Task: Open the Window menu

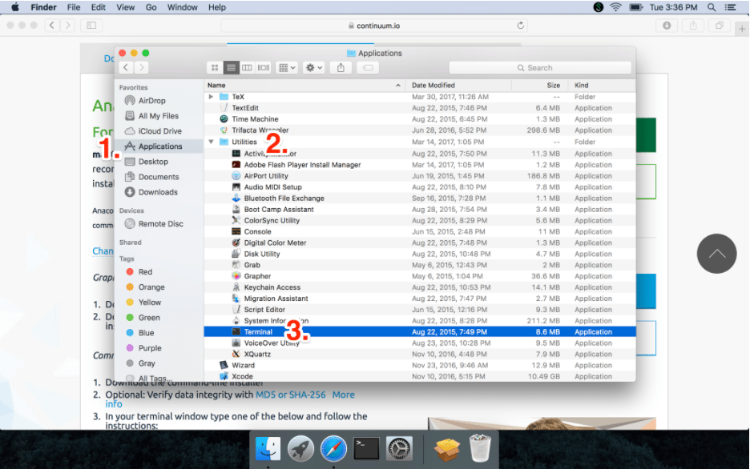Action: pos(182,7)
